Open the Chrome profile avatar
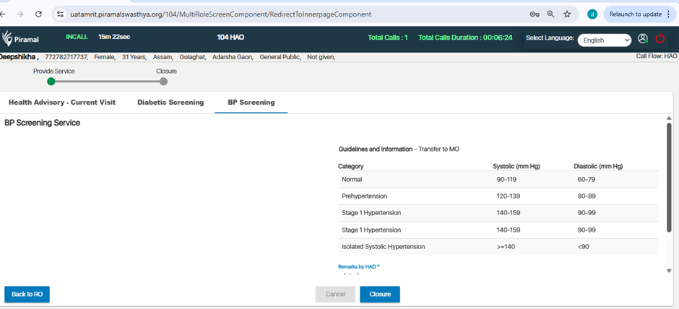The height and width of the screenshot is (309, 679). pyautogui.click(x=592, y=14)
